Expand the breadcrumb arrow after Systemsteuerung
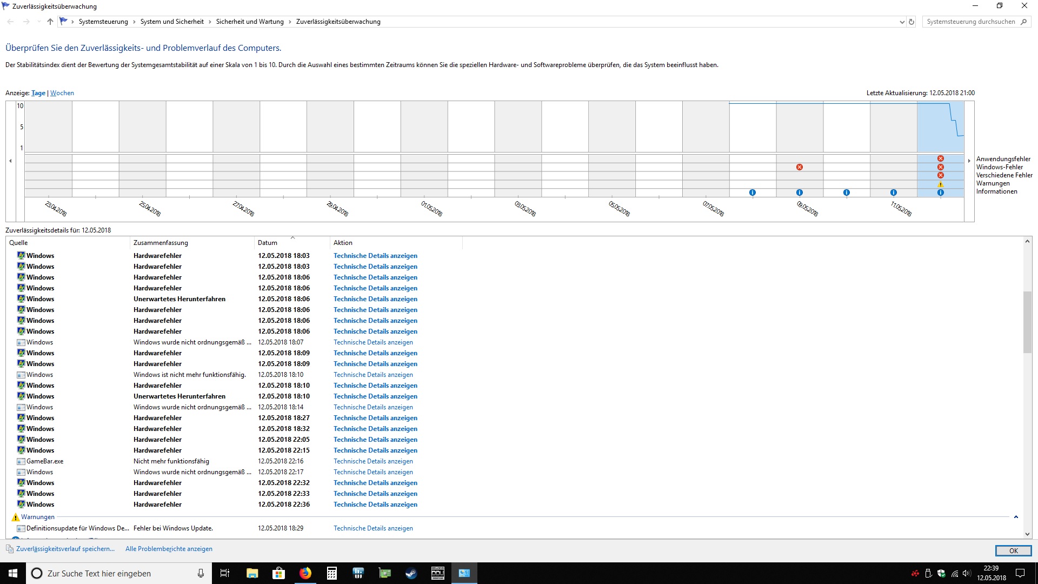The height and width of the screenshot is (584, 1038). pos(134,22)
